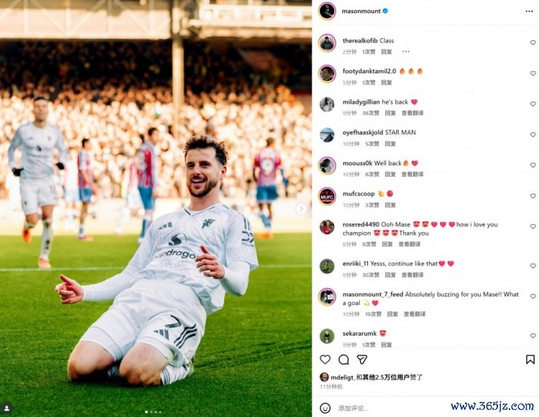Viewport: 539px width, 417px height.
Task: Like miladygillian's comment heart
Action: pos(533,104)
